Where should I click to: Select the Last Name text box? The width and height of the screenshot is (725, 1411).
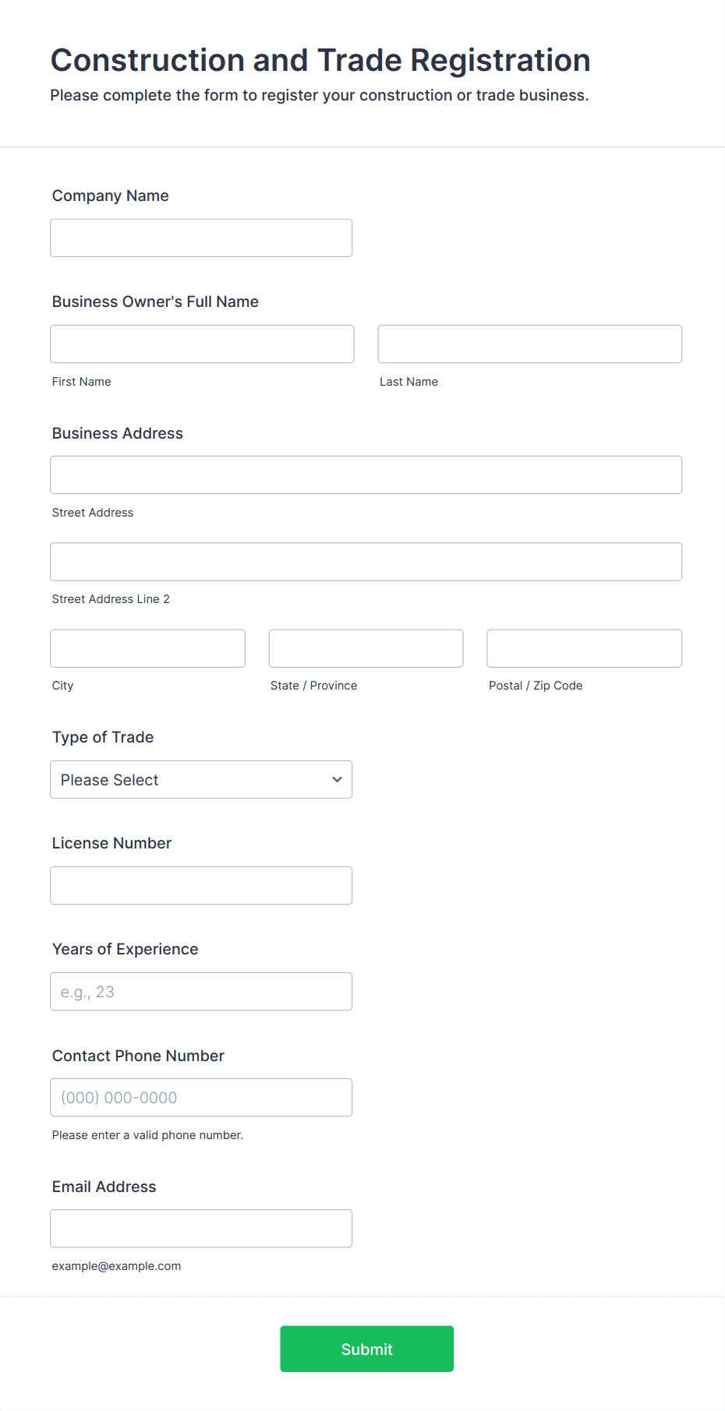[529, 344]
